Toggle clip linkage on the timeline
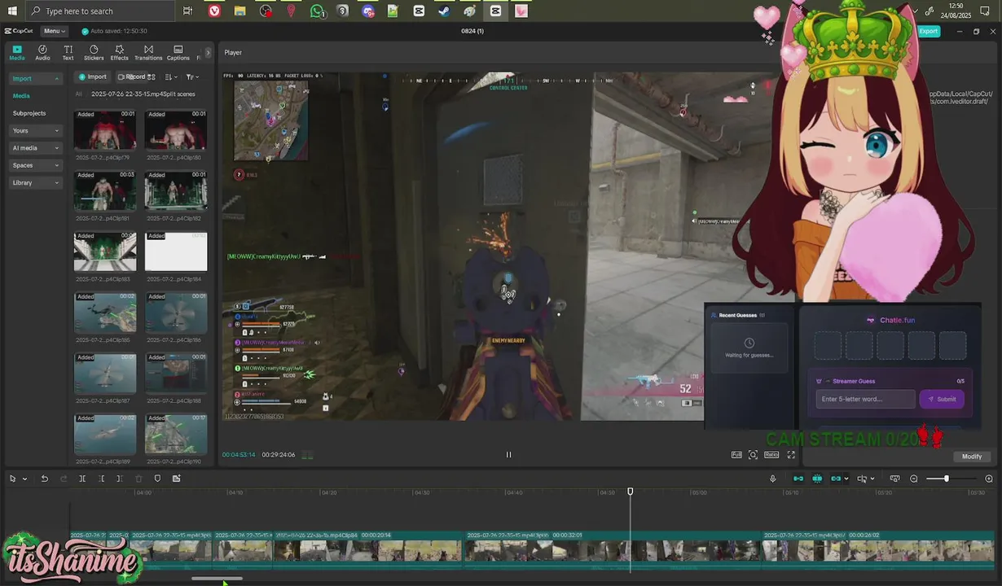This screenshot has height=586, width=1002. click(836, 479)
